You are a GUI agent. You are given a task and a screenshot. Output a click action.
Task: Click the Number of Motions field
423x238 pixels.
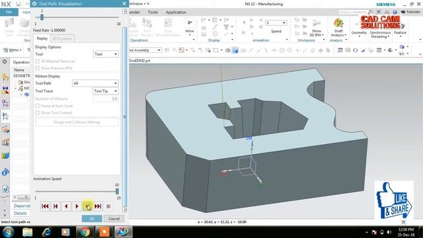[x=106, y=99]
